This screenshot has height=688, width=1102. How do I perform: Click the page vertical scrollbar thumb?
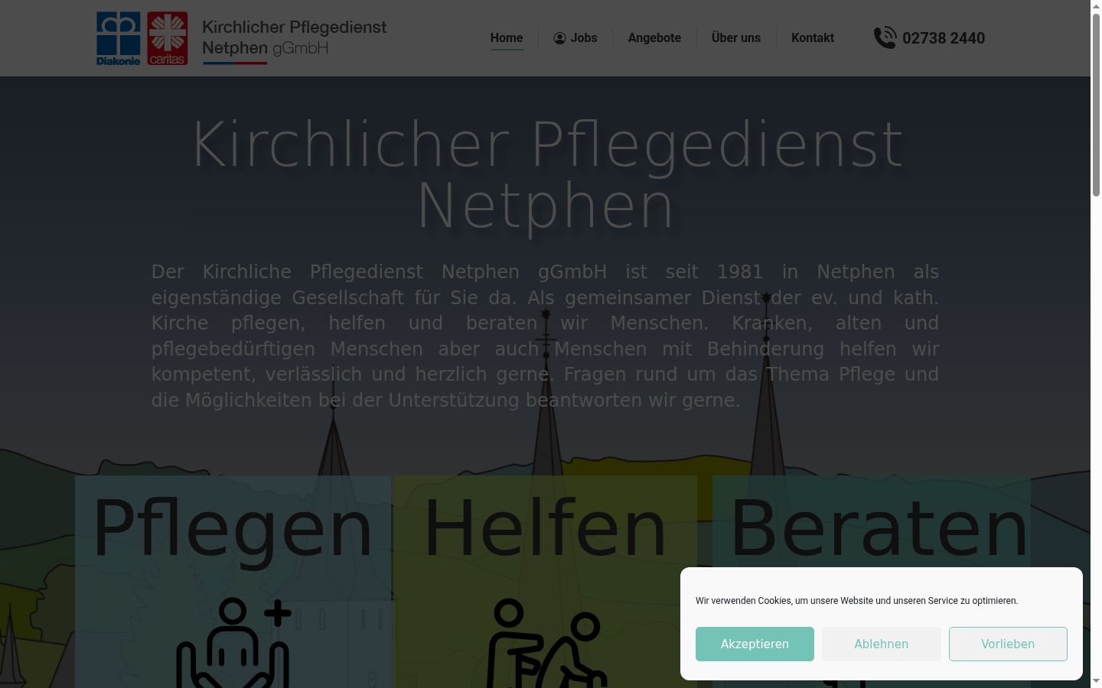1096,105
